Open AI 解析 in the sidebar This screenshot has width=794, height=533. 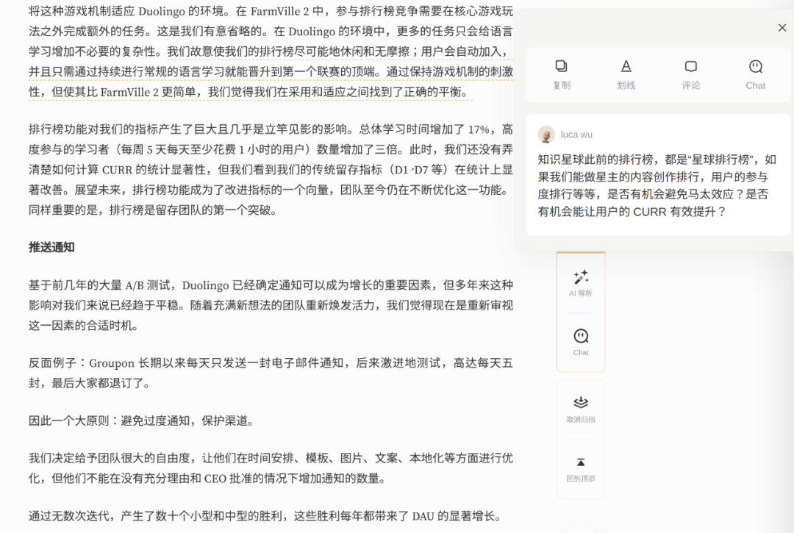[581, 283]
